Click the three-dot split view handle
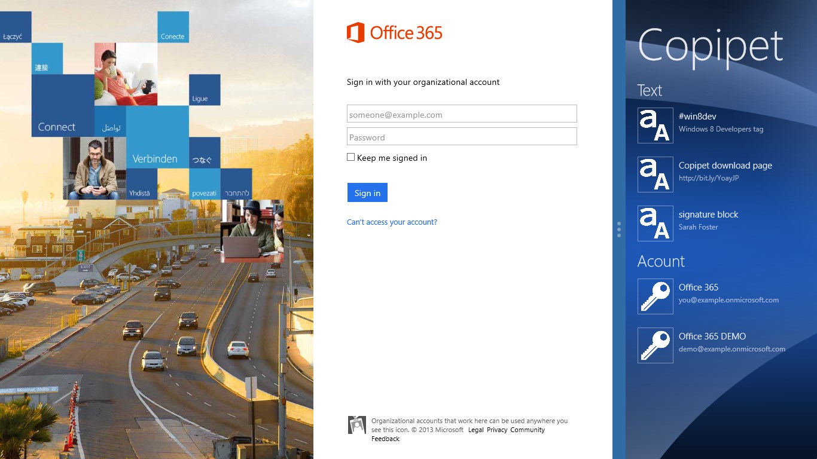 (619, 229)
